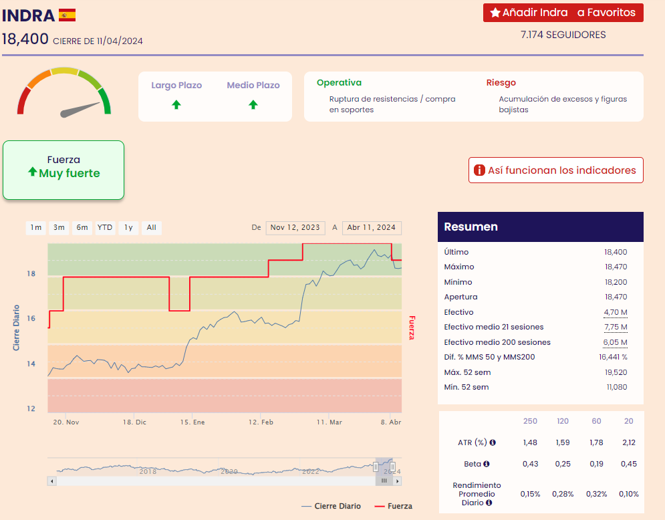Click the chart navigator scrollbar handle
This screenshot has width=665, height=520.
pos(384,481)
